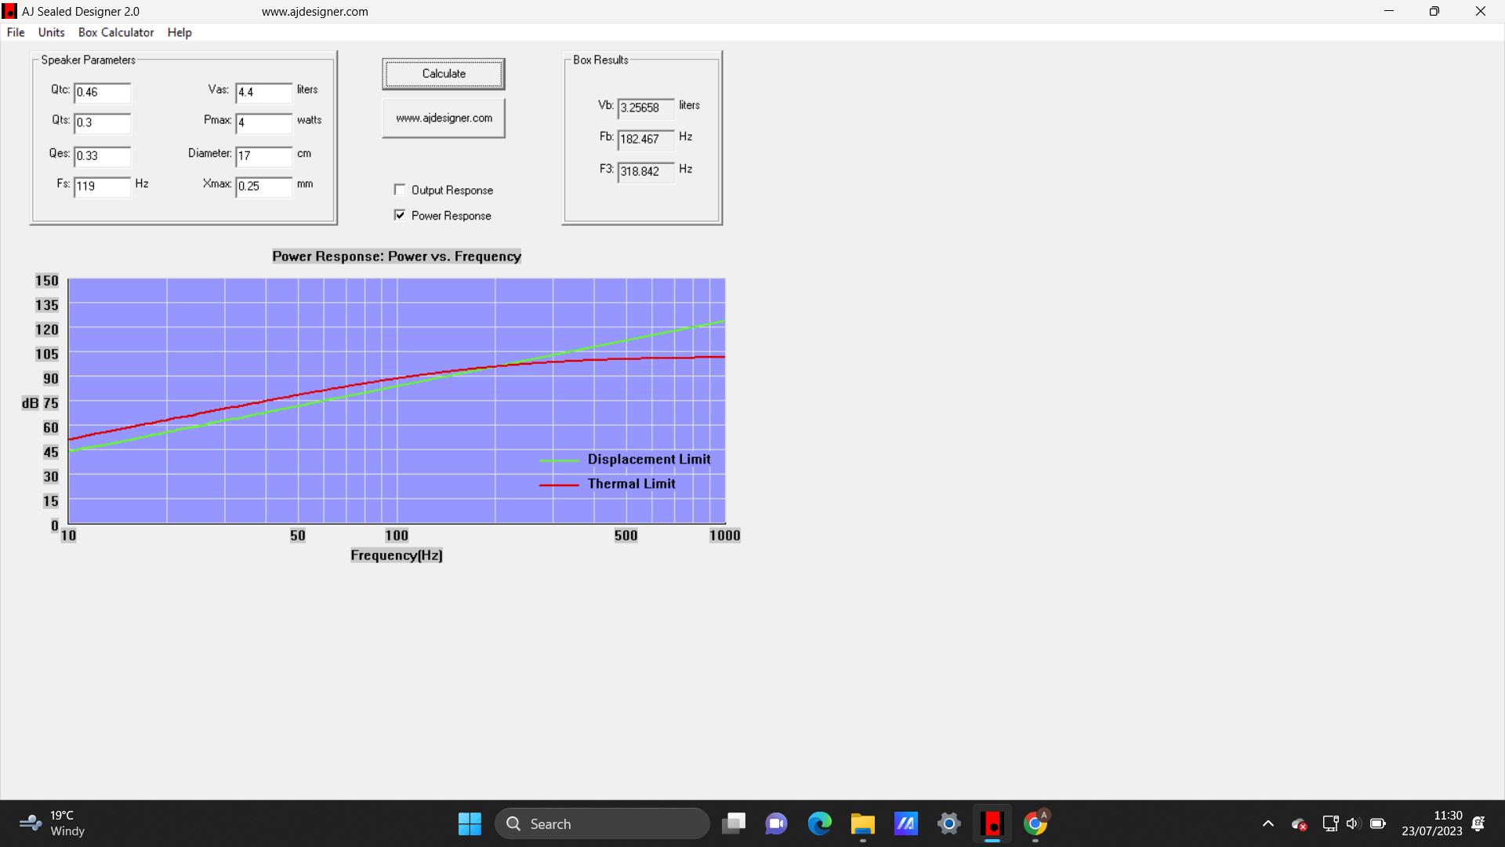Click the F3 result field
The image size is (1505, 847).
pos(646,172)
